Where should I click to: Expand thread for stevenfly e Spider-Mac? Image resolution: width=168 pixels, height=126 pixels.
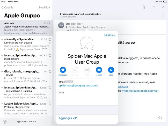pyautogui.click(x=50, y=39)
